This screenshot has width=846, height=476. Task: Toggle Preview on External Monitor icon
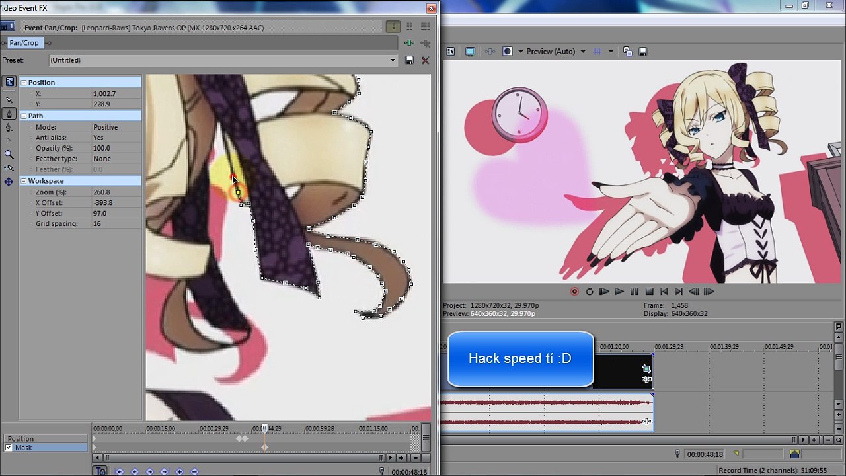(x=470, y=51)
